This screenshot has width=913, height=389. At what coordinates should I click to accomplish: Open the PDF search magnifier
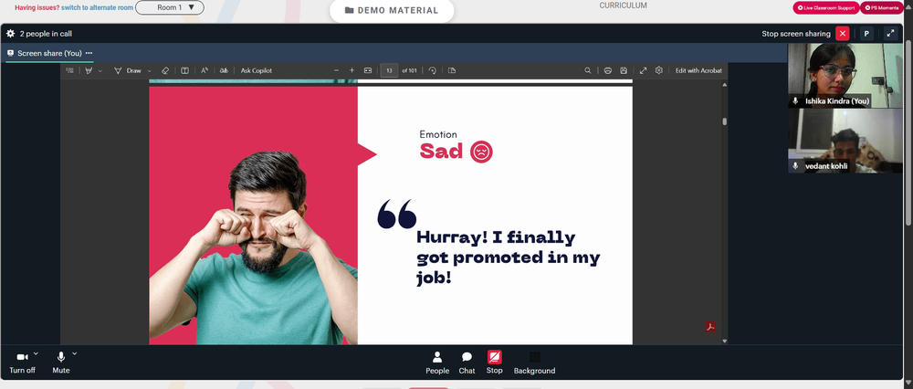(x=587, y=70)
